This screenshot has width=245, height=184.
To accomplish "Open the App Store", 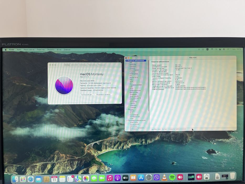I will (x=141, y=178).
